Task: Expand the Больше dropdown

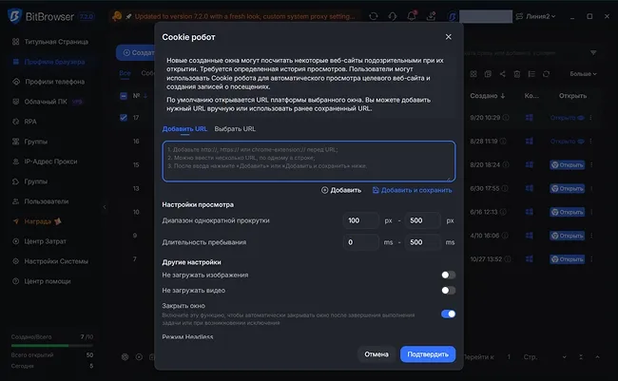Action: [583, 74]
